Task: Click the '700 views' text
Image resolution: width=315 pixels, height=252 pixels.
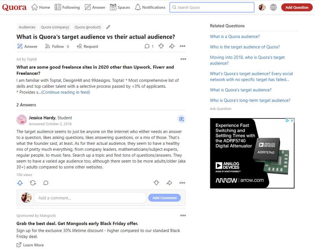Action: 24,175
